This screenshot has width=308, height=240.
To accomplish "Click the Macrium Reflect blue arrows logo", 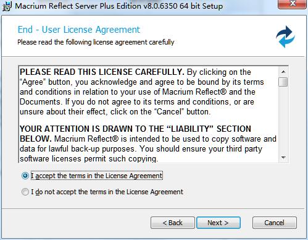I will click(x=285, y=36).
